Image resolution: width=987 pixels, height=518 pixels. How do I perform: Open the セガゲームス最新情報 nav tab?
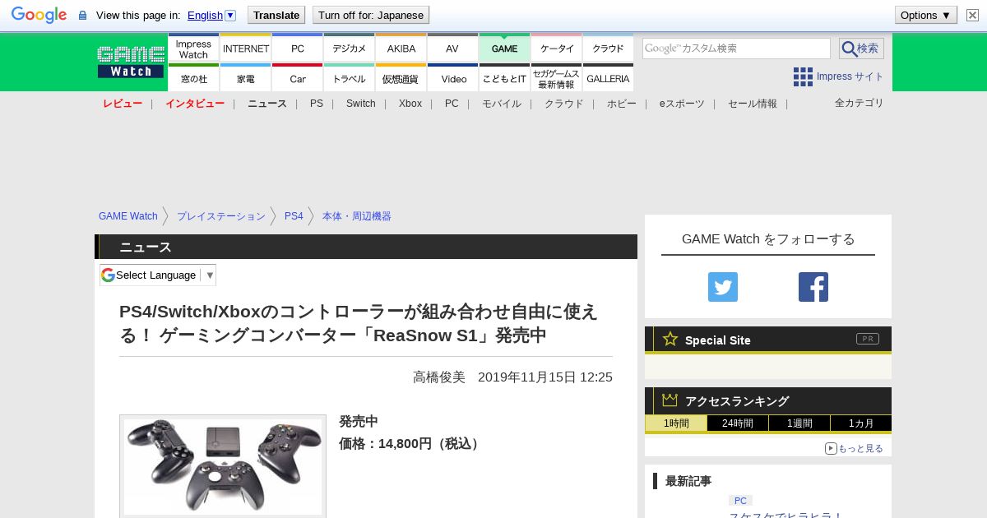pos(557,78)
